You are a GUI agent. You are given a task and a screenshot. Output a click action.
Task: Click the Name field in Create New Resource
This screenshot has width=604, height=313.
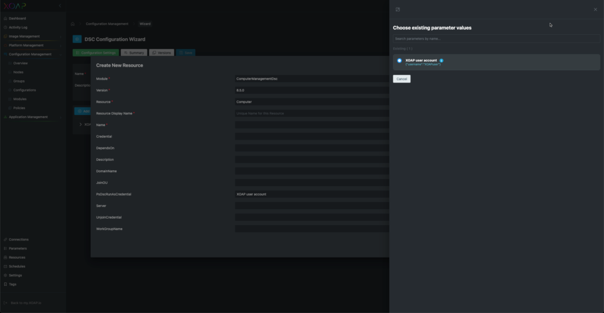312,125
